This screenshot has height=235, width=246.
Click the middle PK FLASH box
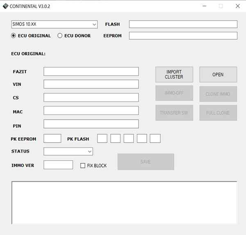(x=129, y=138)
